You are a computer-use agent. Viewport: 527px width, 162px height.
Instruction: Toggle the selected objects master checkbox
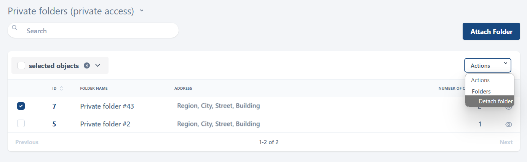pyautogui.click(x=21, y=65)
